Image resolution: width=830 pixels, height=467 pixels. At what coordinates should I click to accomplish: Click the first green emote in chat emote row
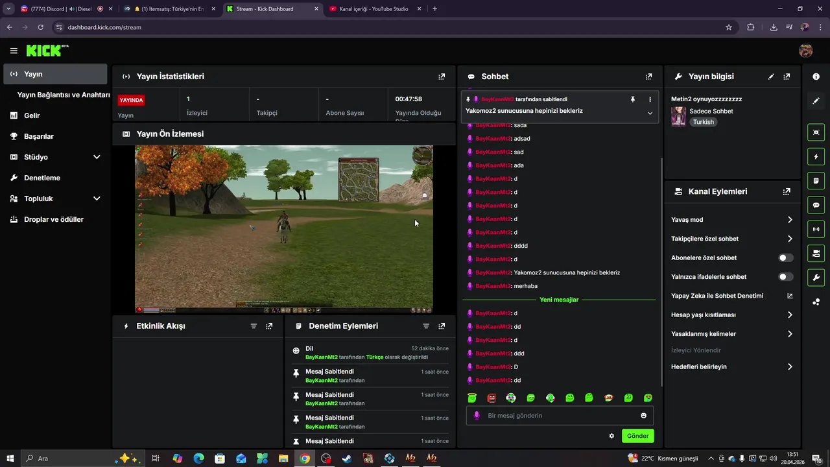(472, 398)
